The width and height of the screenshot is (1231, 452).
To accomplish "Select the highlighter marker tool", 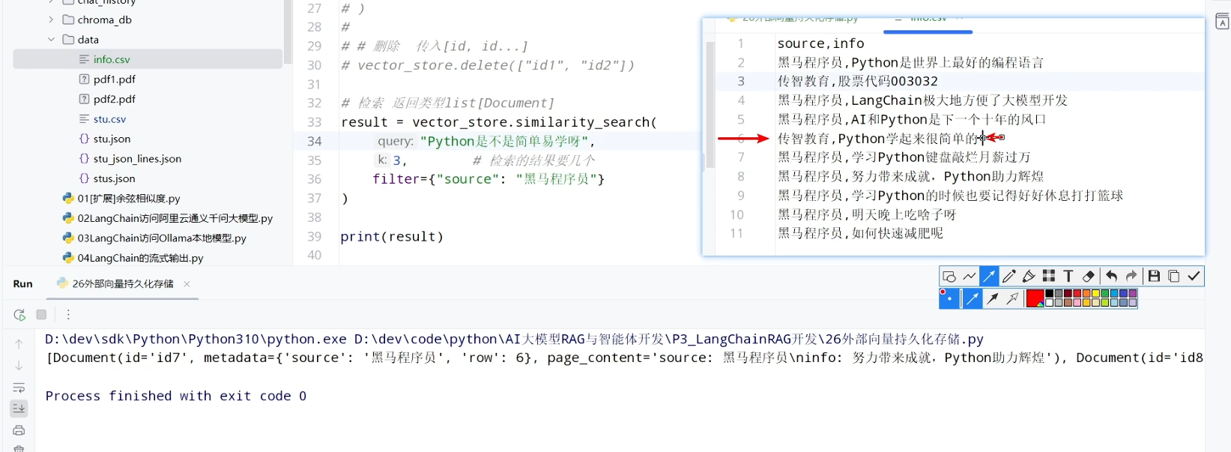I will coord(1029,277).
